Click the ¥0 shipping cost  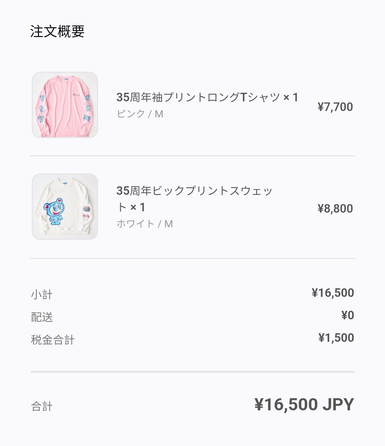point(348,315)
